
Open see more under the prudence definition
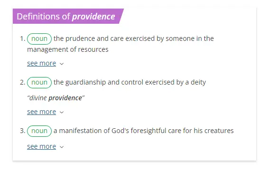[41, 63]
